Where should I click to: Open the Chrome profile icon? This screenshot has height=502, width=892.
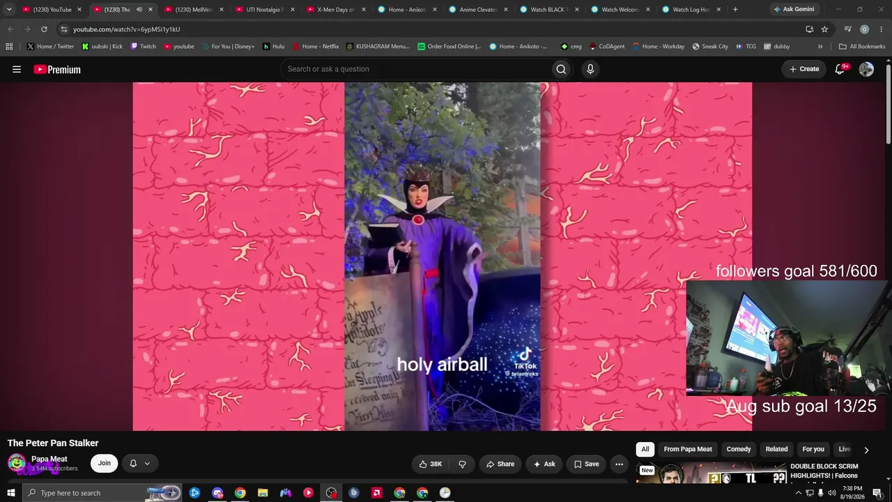pos(864,29)
